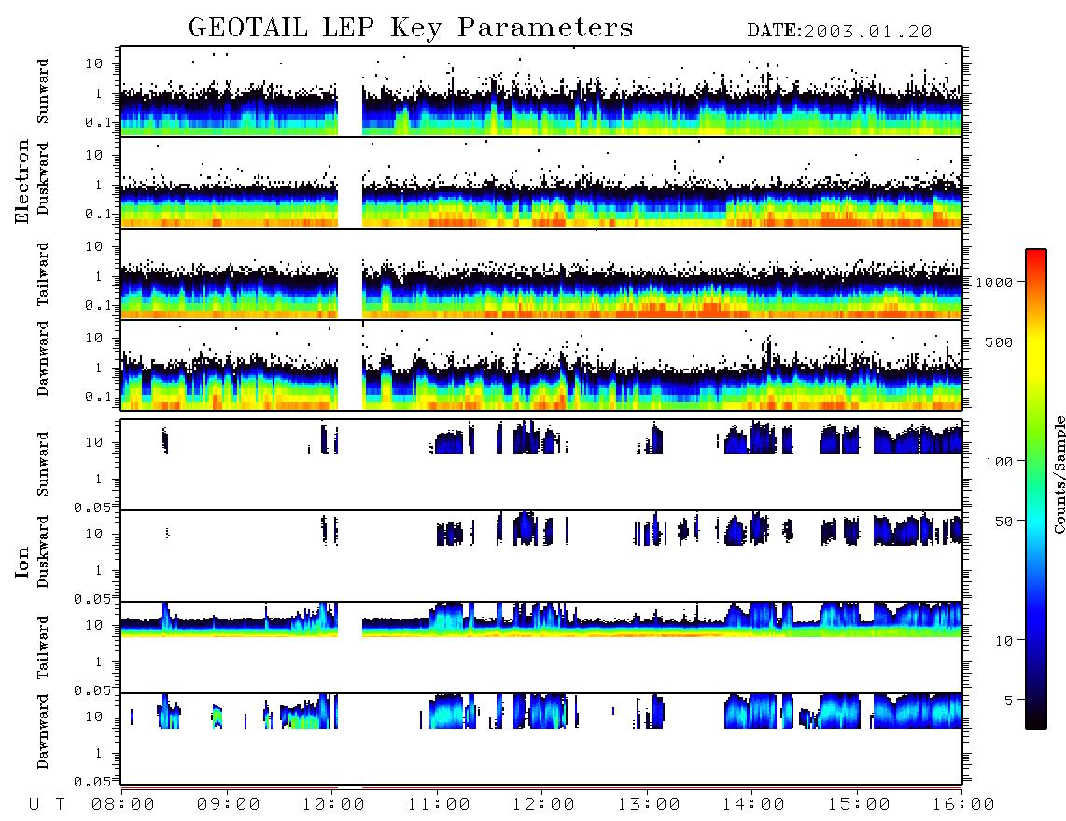The image size is (1066, 821).
Task: Click the "15:00" time tick label
Action: tap(859, 804)
